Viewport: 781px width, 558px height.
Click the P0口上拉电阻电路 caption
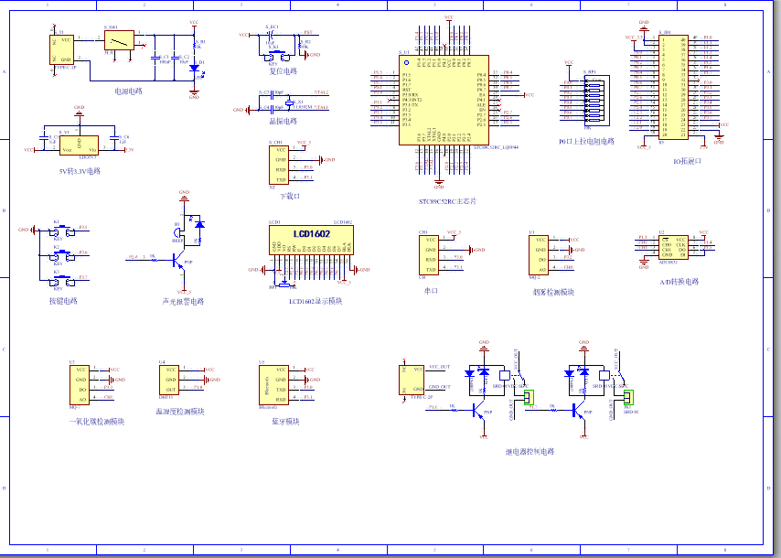[586, 142]
